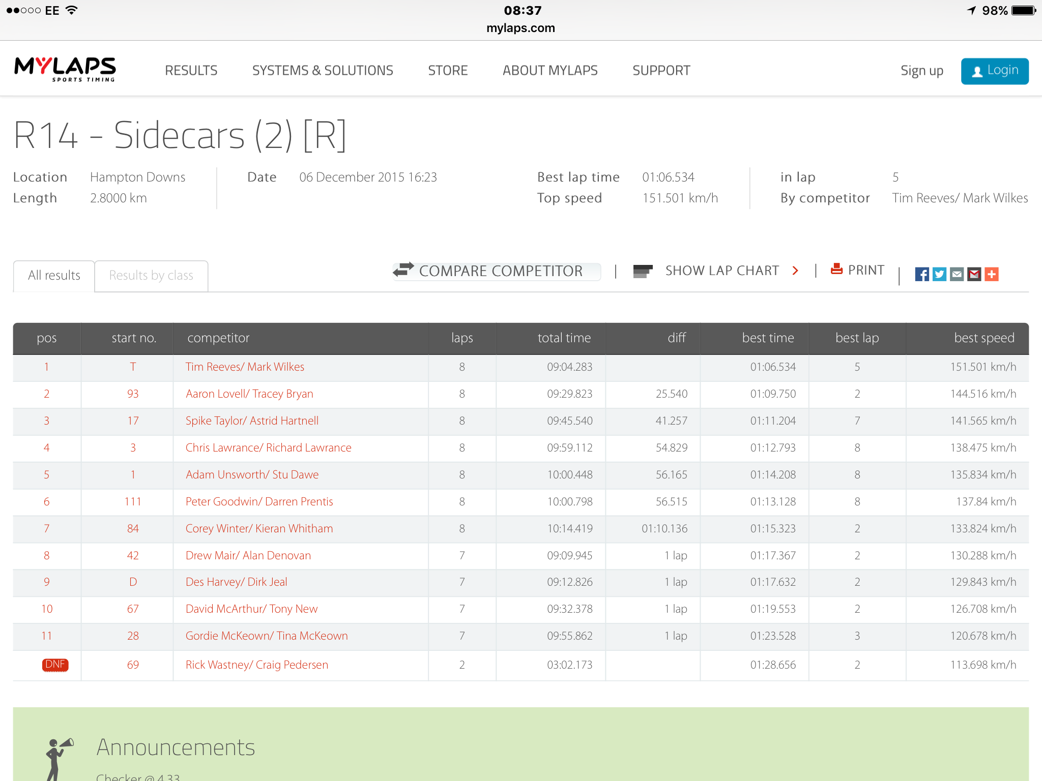Open competitor David McArthur/ Tony New
The height and width of the screenshot is (781, 1042).
point(251,609)
